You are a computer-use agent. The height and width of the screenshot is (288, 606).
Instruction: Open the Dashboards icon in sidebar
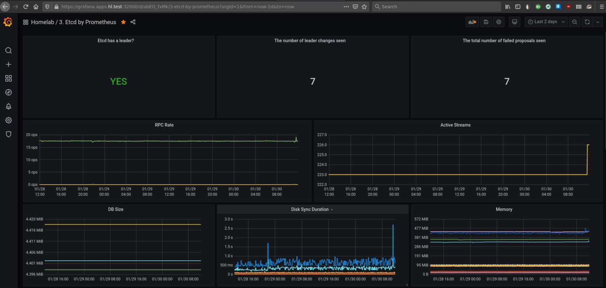(x=8, y=78)
